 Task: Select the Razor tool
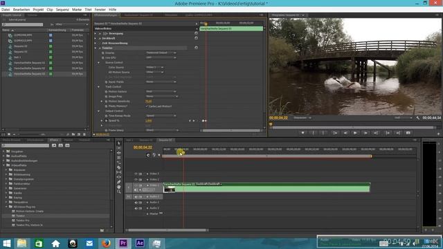[118, 167]
